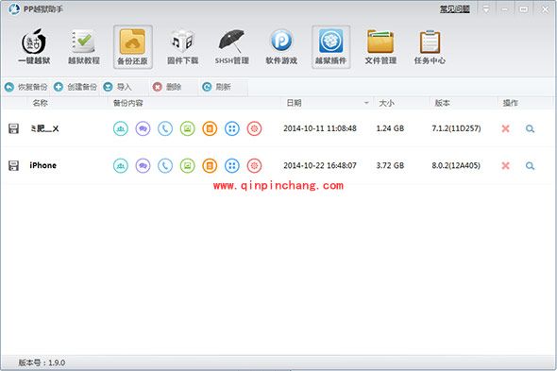The width and height of the screenshot is (557, 371).
Task: Click messages icon in iPhone backup row
Action: coord(143,165)
